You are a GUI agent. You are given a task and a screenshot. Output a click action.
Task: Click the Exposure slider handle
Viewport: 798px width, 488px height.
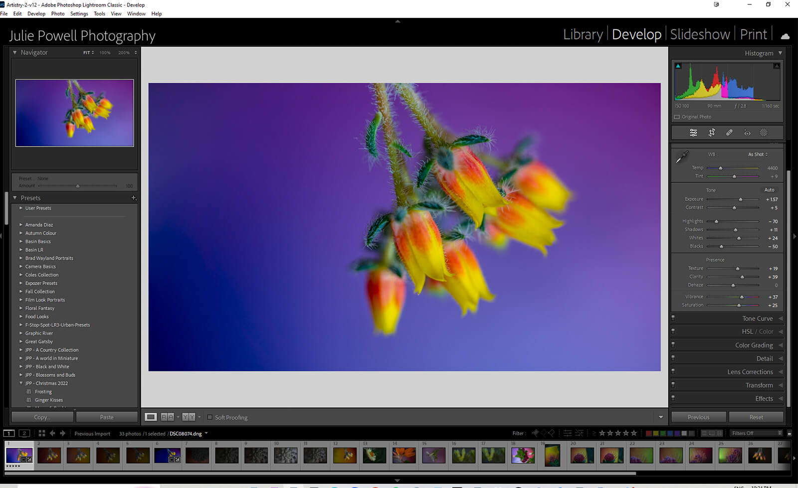741,199
